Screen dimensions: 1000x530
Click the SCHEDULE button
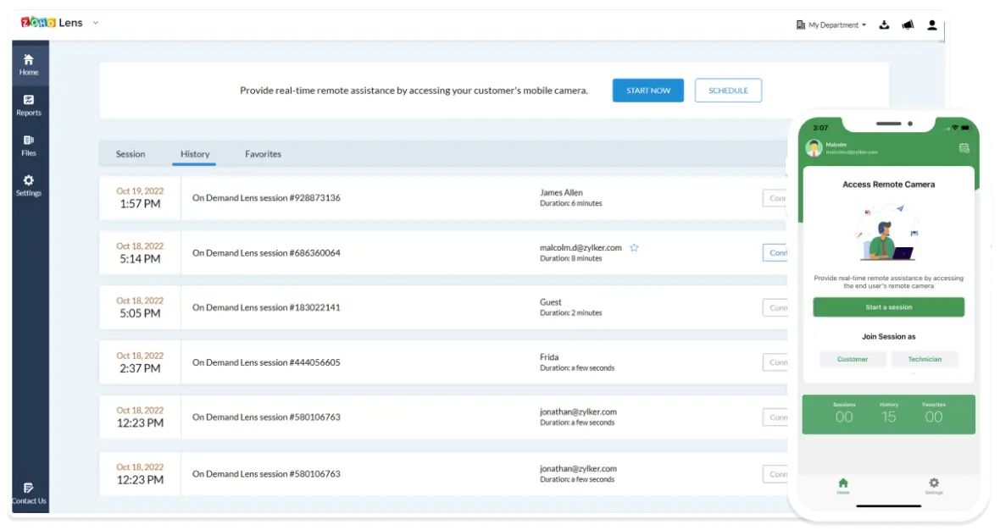(728, 91)
